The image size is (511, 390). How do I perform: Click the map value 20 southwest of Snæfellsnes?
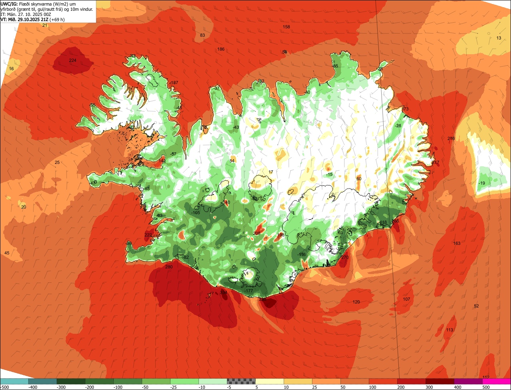pyautogui.click(x=24, y=207)
